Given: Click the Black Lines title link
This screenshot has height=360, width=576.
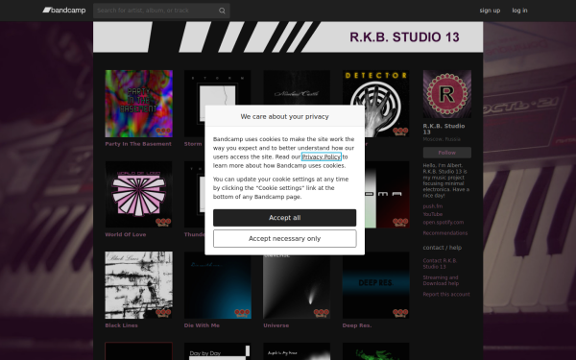Looking at the screenshot, I should coord(121,325).
